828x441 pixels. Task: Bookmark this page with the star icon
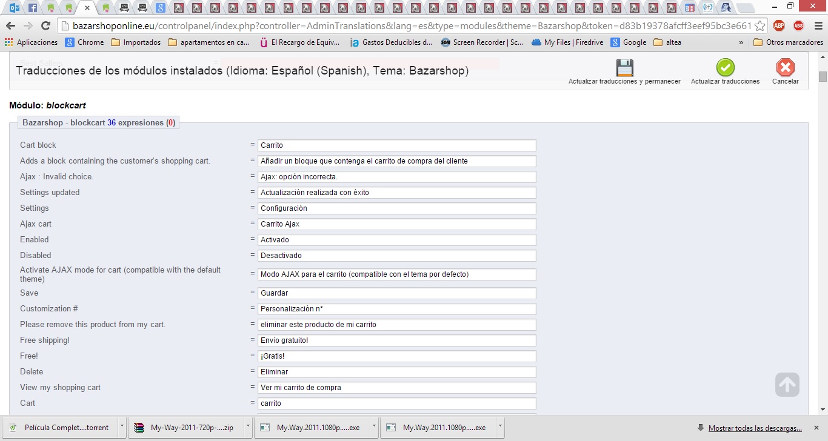tap(760, 26)
